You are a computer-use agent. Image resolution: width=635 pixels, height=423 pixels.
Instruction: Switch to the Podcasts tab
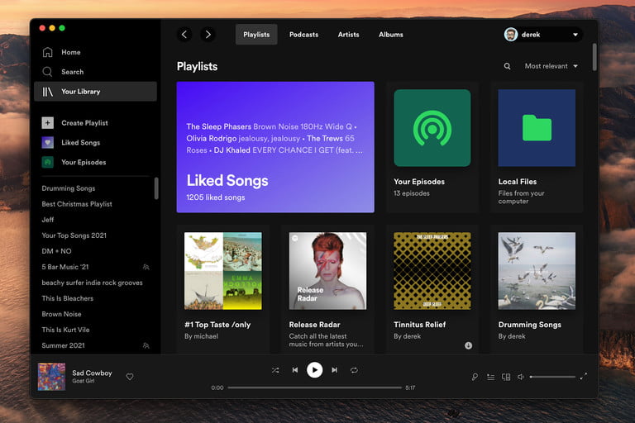coord(303,35)
